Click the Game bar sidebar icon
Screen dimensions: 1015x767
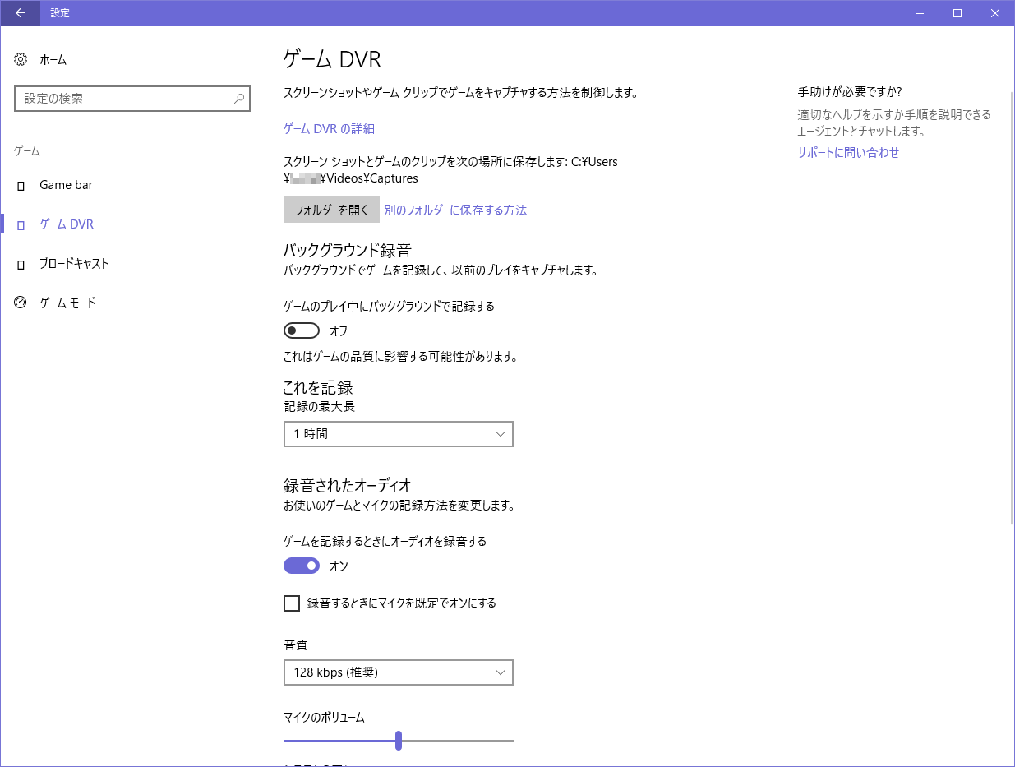pos(21,186)
